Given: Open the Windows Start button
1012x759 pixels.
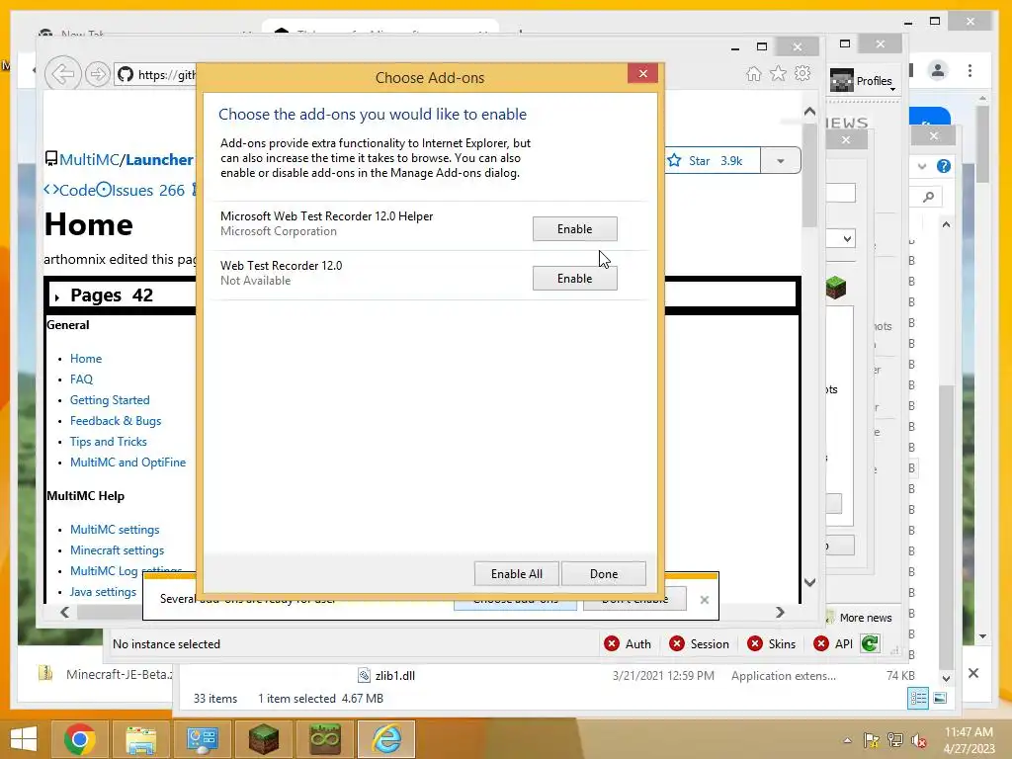Looking at the screenshot, I should point(24,738).
